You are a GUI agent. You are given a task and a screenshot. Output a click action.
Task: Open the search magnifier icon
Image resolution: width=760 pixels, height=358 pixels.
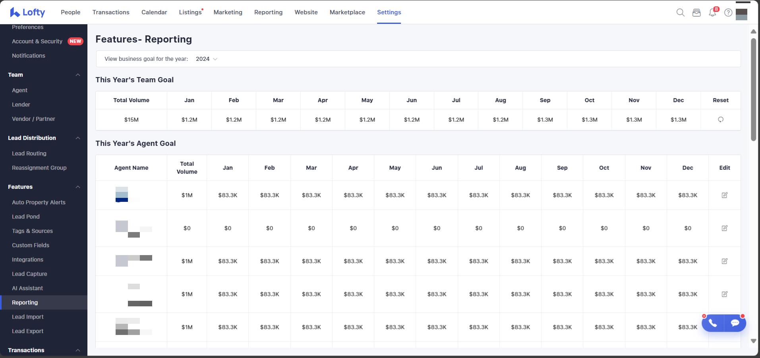pyautogui.click(x=680, y=13)
